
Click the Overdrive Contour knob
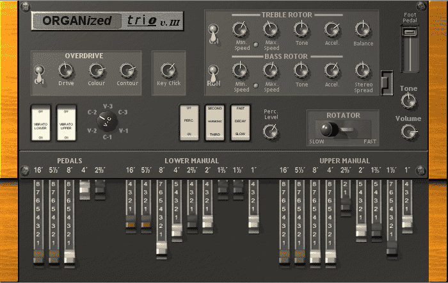click(x=127, y=70)
